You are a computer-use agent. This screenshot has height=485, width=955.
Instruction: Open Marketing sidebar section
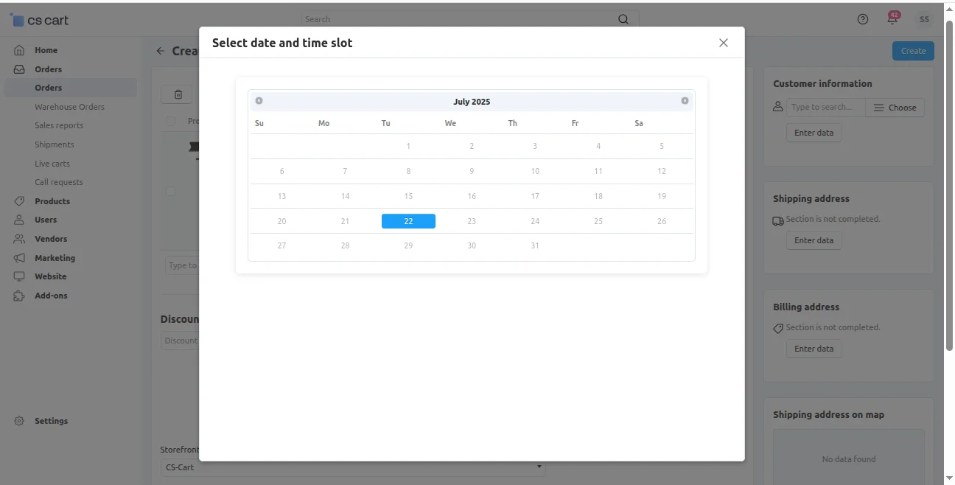coord(55,258)
